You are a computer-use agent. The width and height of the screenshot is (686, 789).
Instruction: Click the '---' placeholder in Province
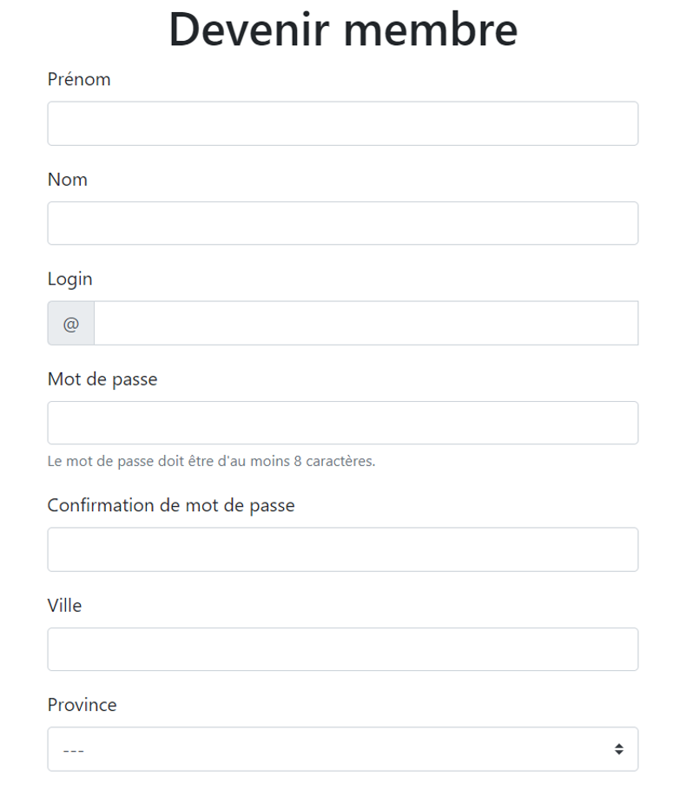tap(74, 750)
